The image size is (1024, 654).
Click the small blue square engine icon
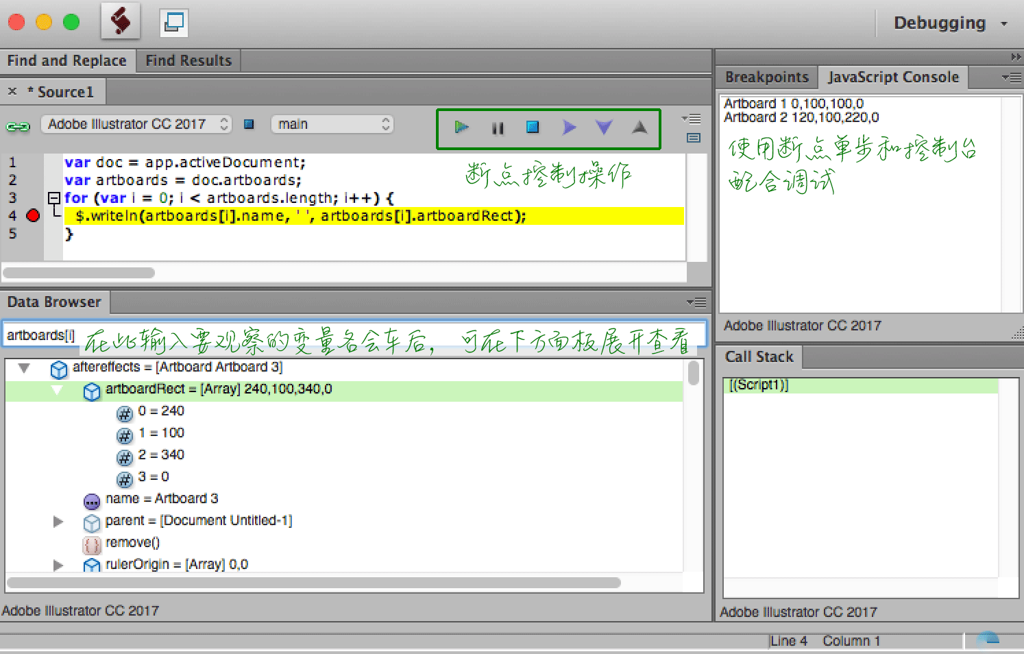coord(249,124)
